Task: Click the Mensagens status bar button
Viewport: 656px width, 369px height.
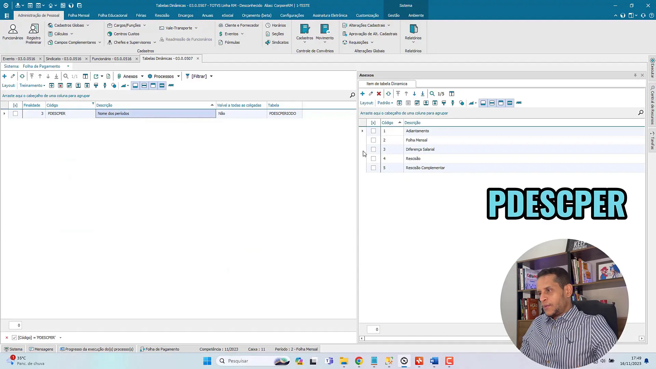Action: pos(41,349)
